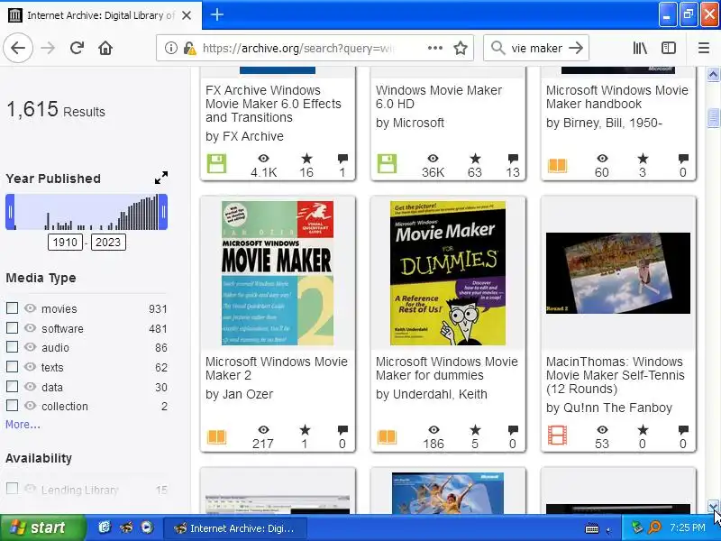
Task: Click the end year field 2023
Action: [x=108, y=242]
